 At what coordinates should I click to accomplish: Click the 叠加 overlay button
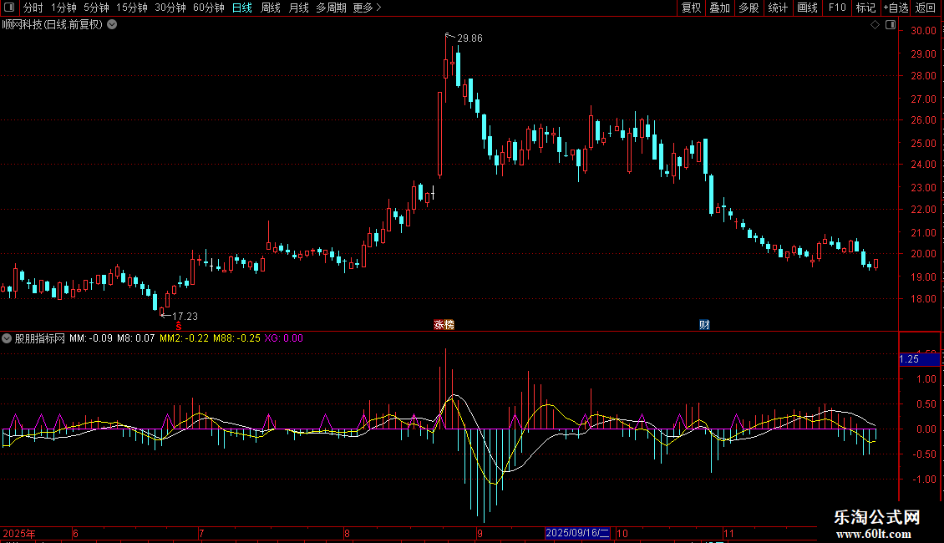click(x=719, y=8)
